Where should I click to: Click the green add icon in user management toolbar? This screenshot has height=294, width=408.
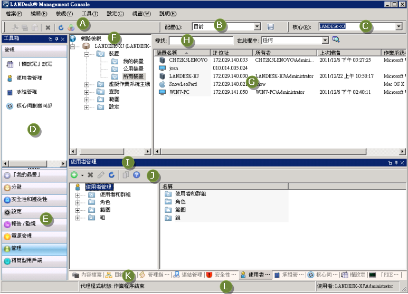pos(74,175)
